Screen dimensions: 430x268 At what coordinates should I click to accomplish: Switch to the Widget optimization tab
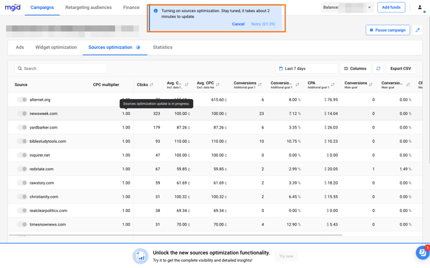click(56, 48)
